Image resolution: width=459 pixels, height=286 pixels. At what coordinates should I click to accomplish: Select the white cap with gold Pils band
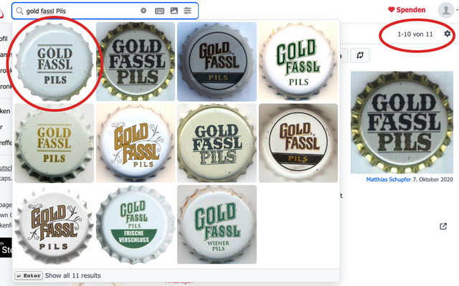298,143
